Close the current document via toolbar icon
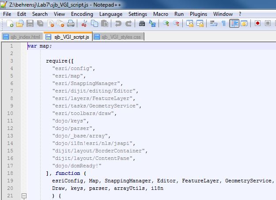The image size is (276, 200). 51,23
